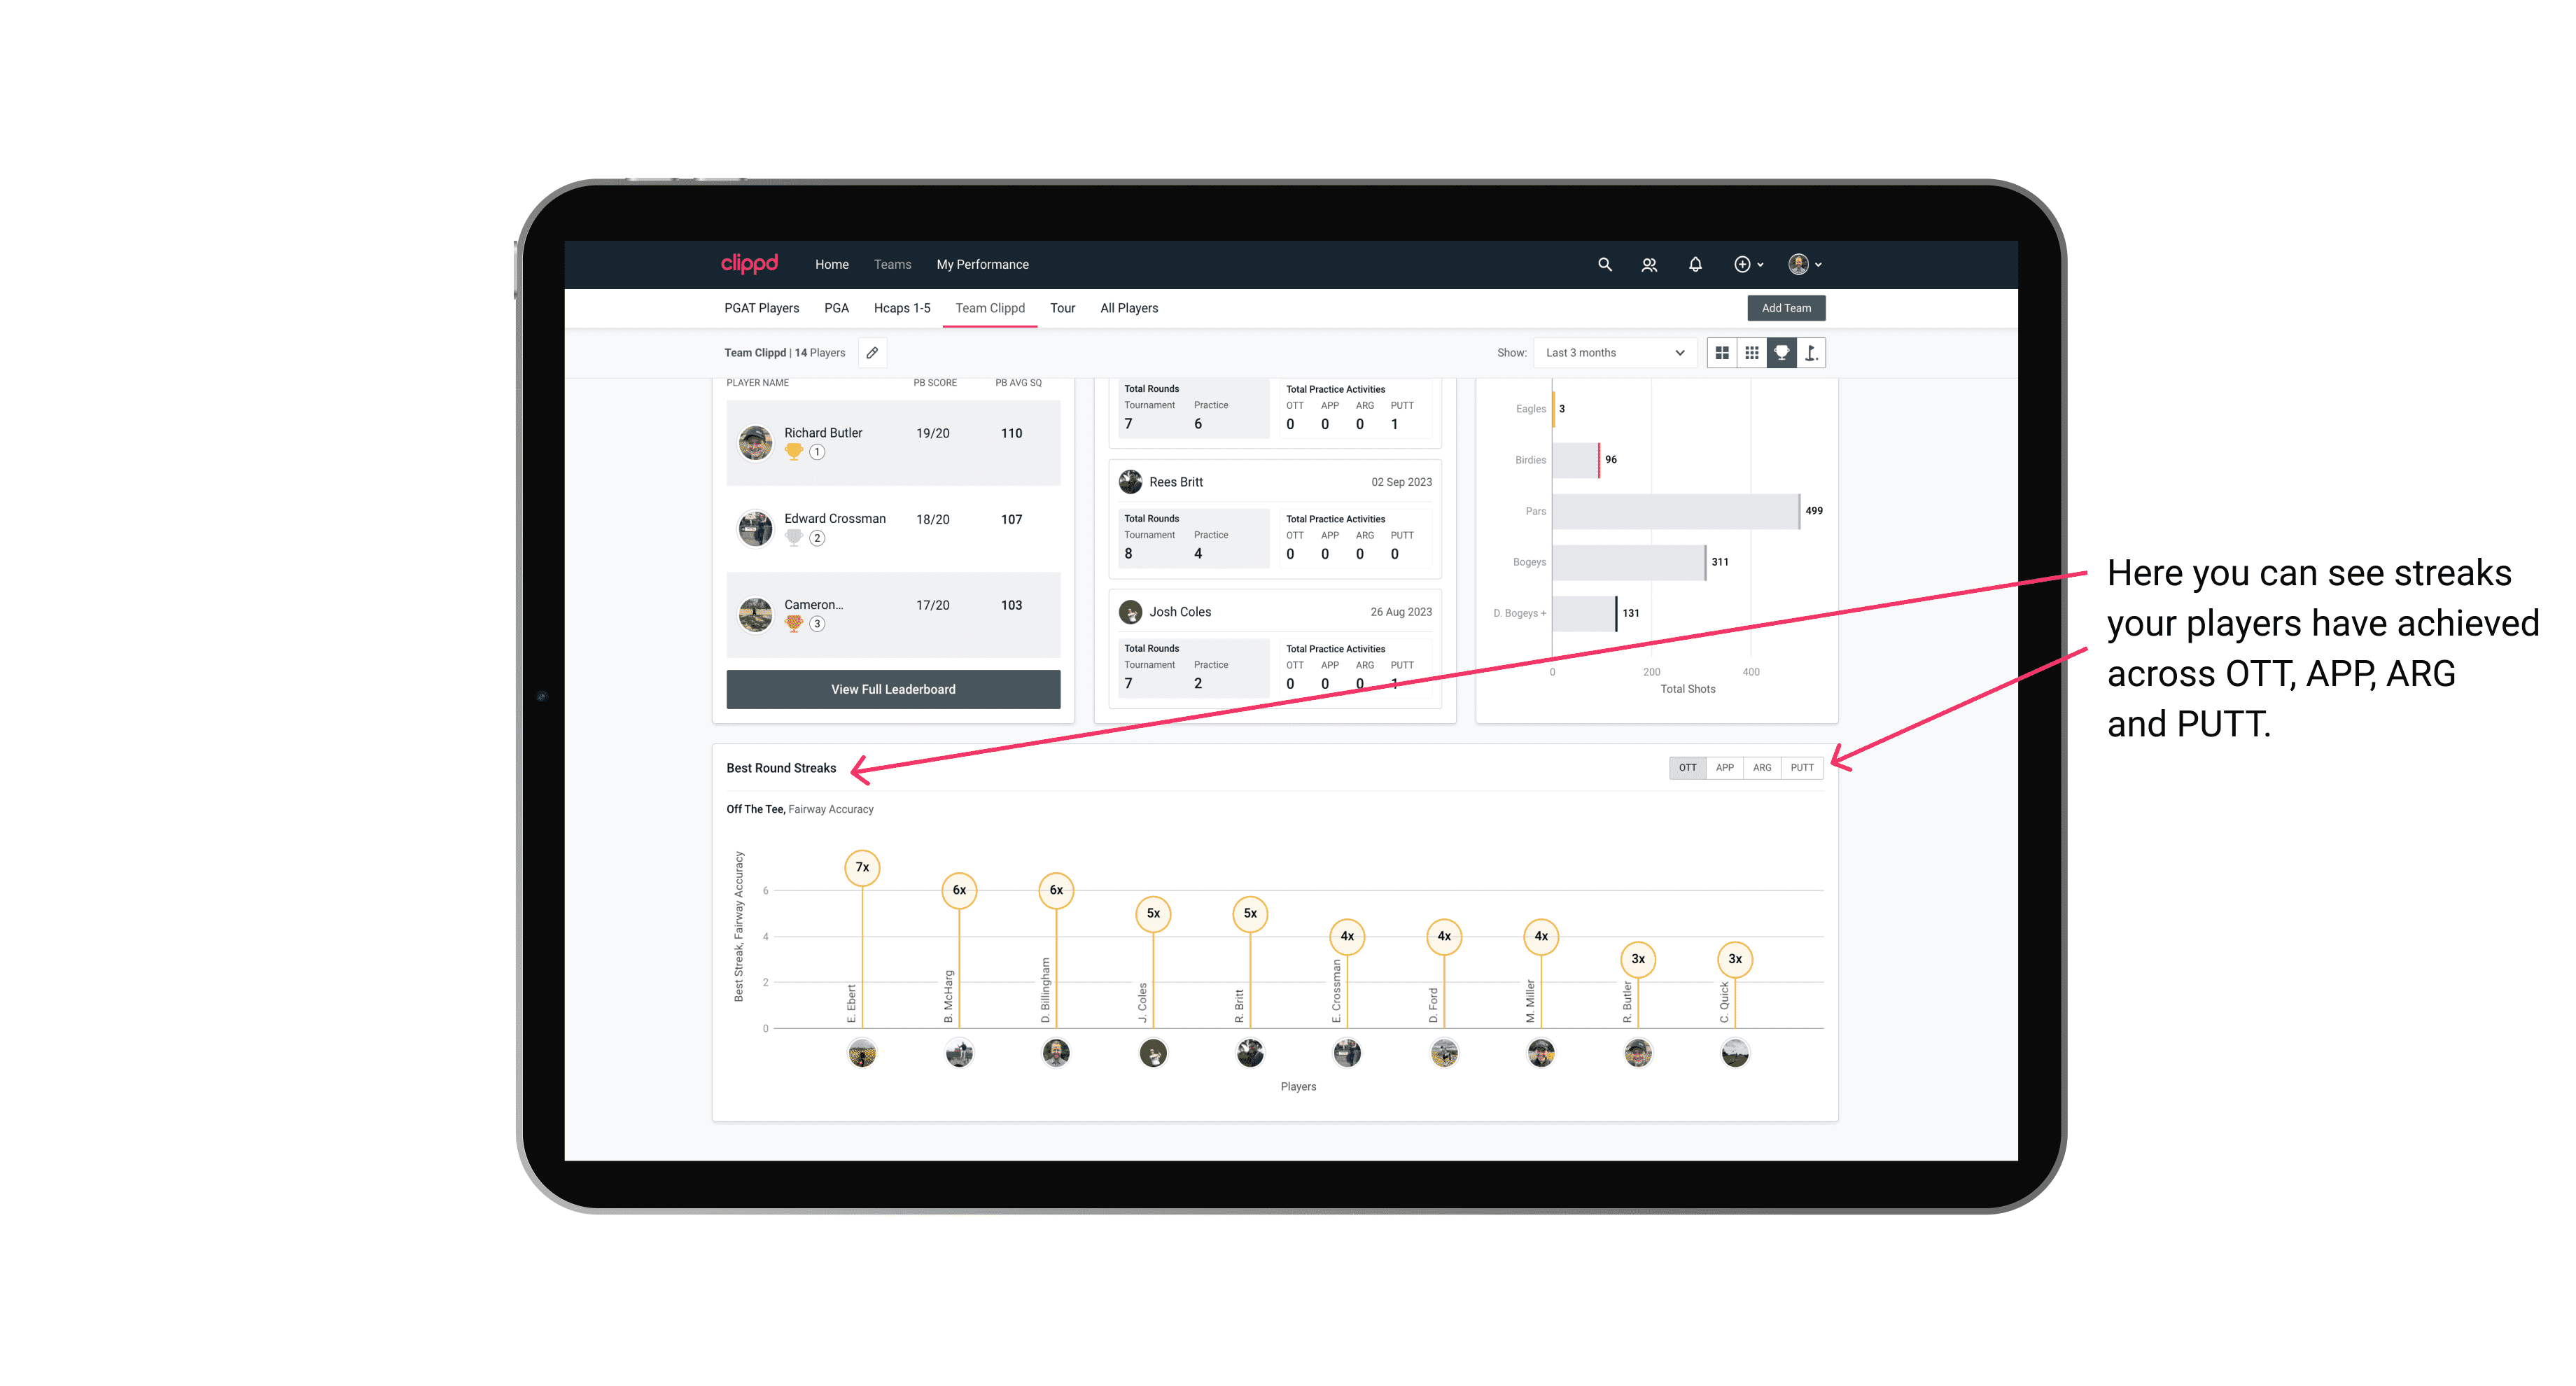Toggle the user account icon menu
2576x1386 pixels.
(x=1805, y=263)
